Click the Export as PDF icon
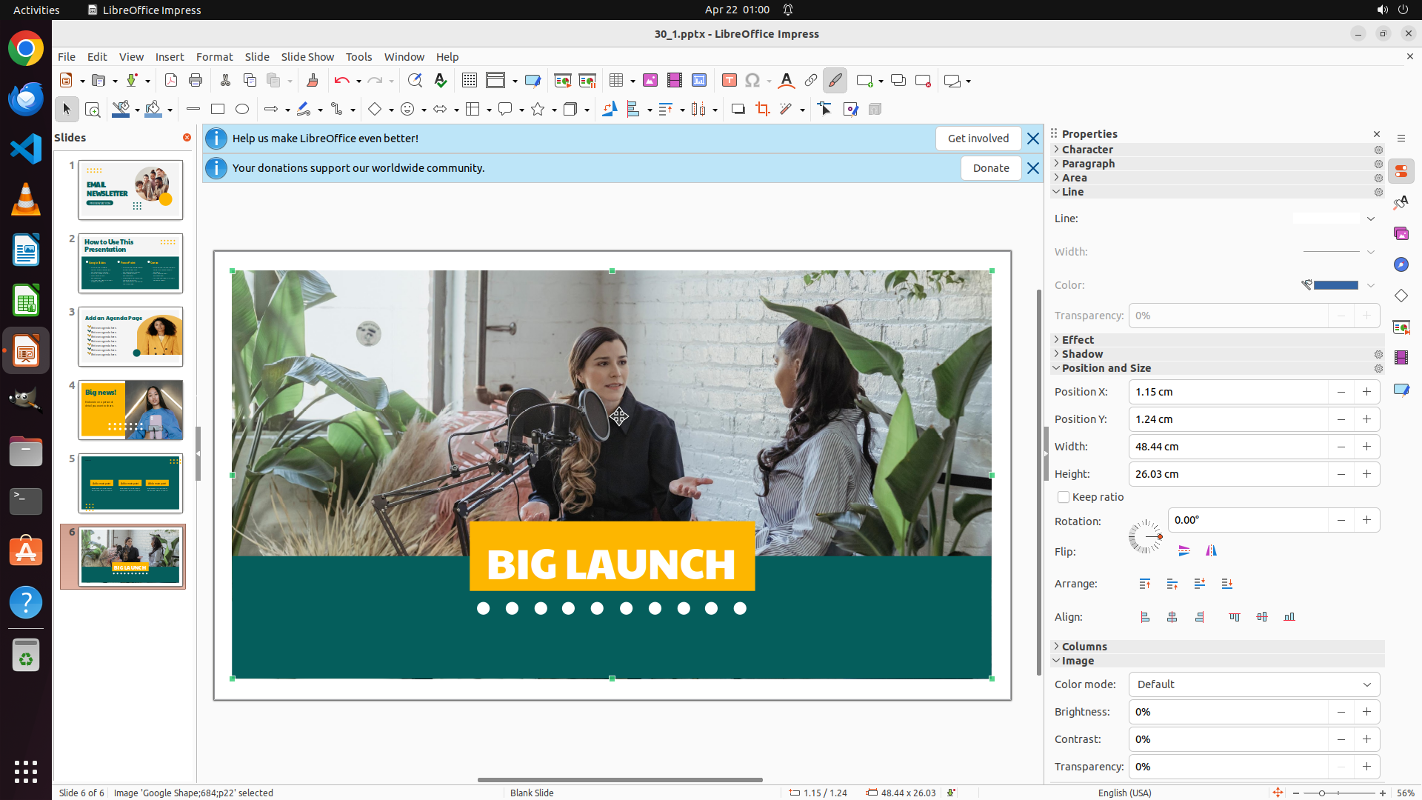1422x800 pixels. 171,81
